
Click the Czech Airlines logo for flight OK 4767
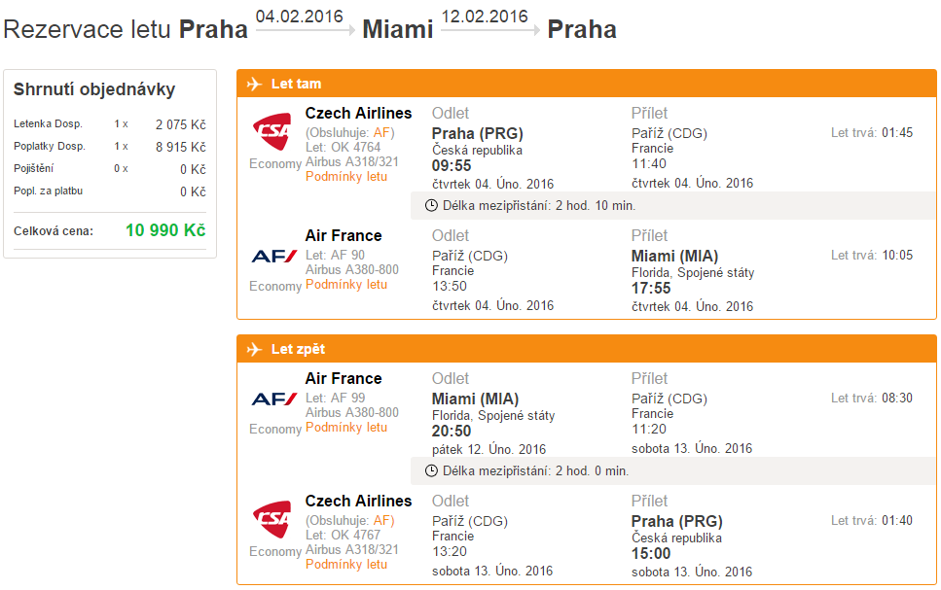272,519
